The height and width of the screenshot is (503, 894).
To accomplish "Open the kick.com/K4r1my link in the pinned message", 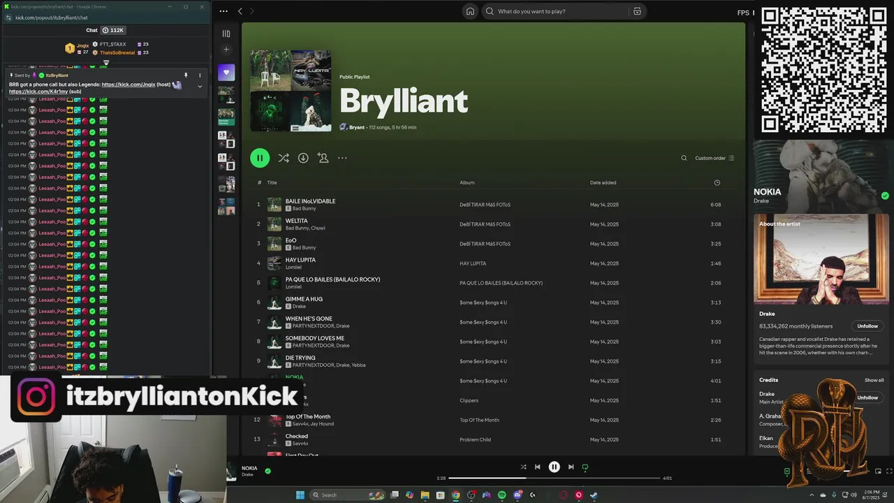I will [38, 92].
